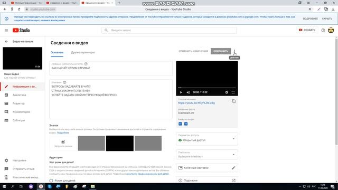Open the youtu.be video link
This screenshot has height=190, width=338.
(x=196, y=103)
